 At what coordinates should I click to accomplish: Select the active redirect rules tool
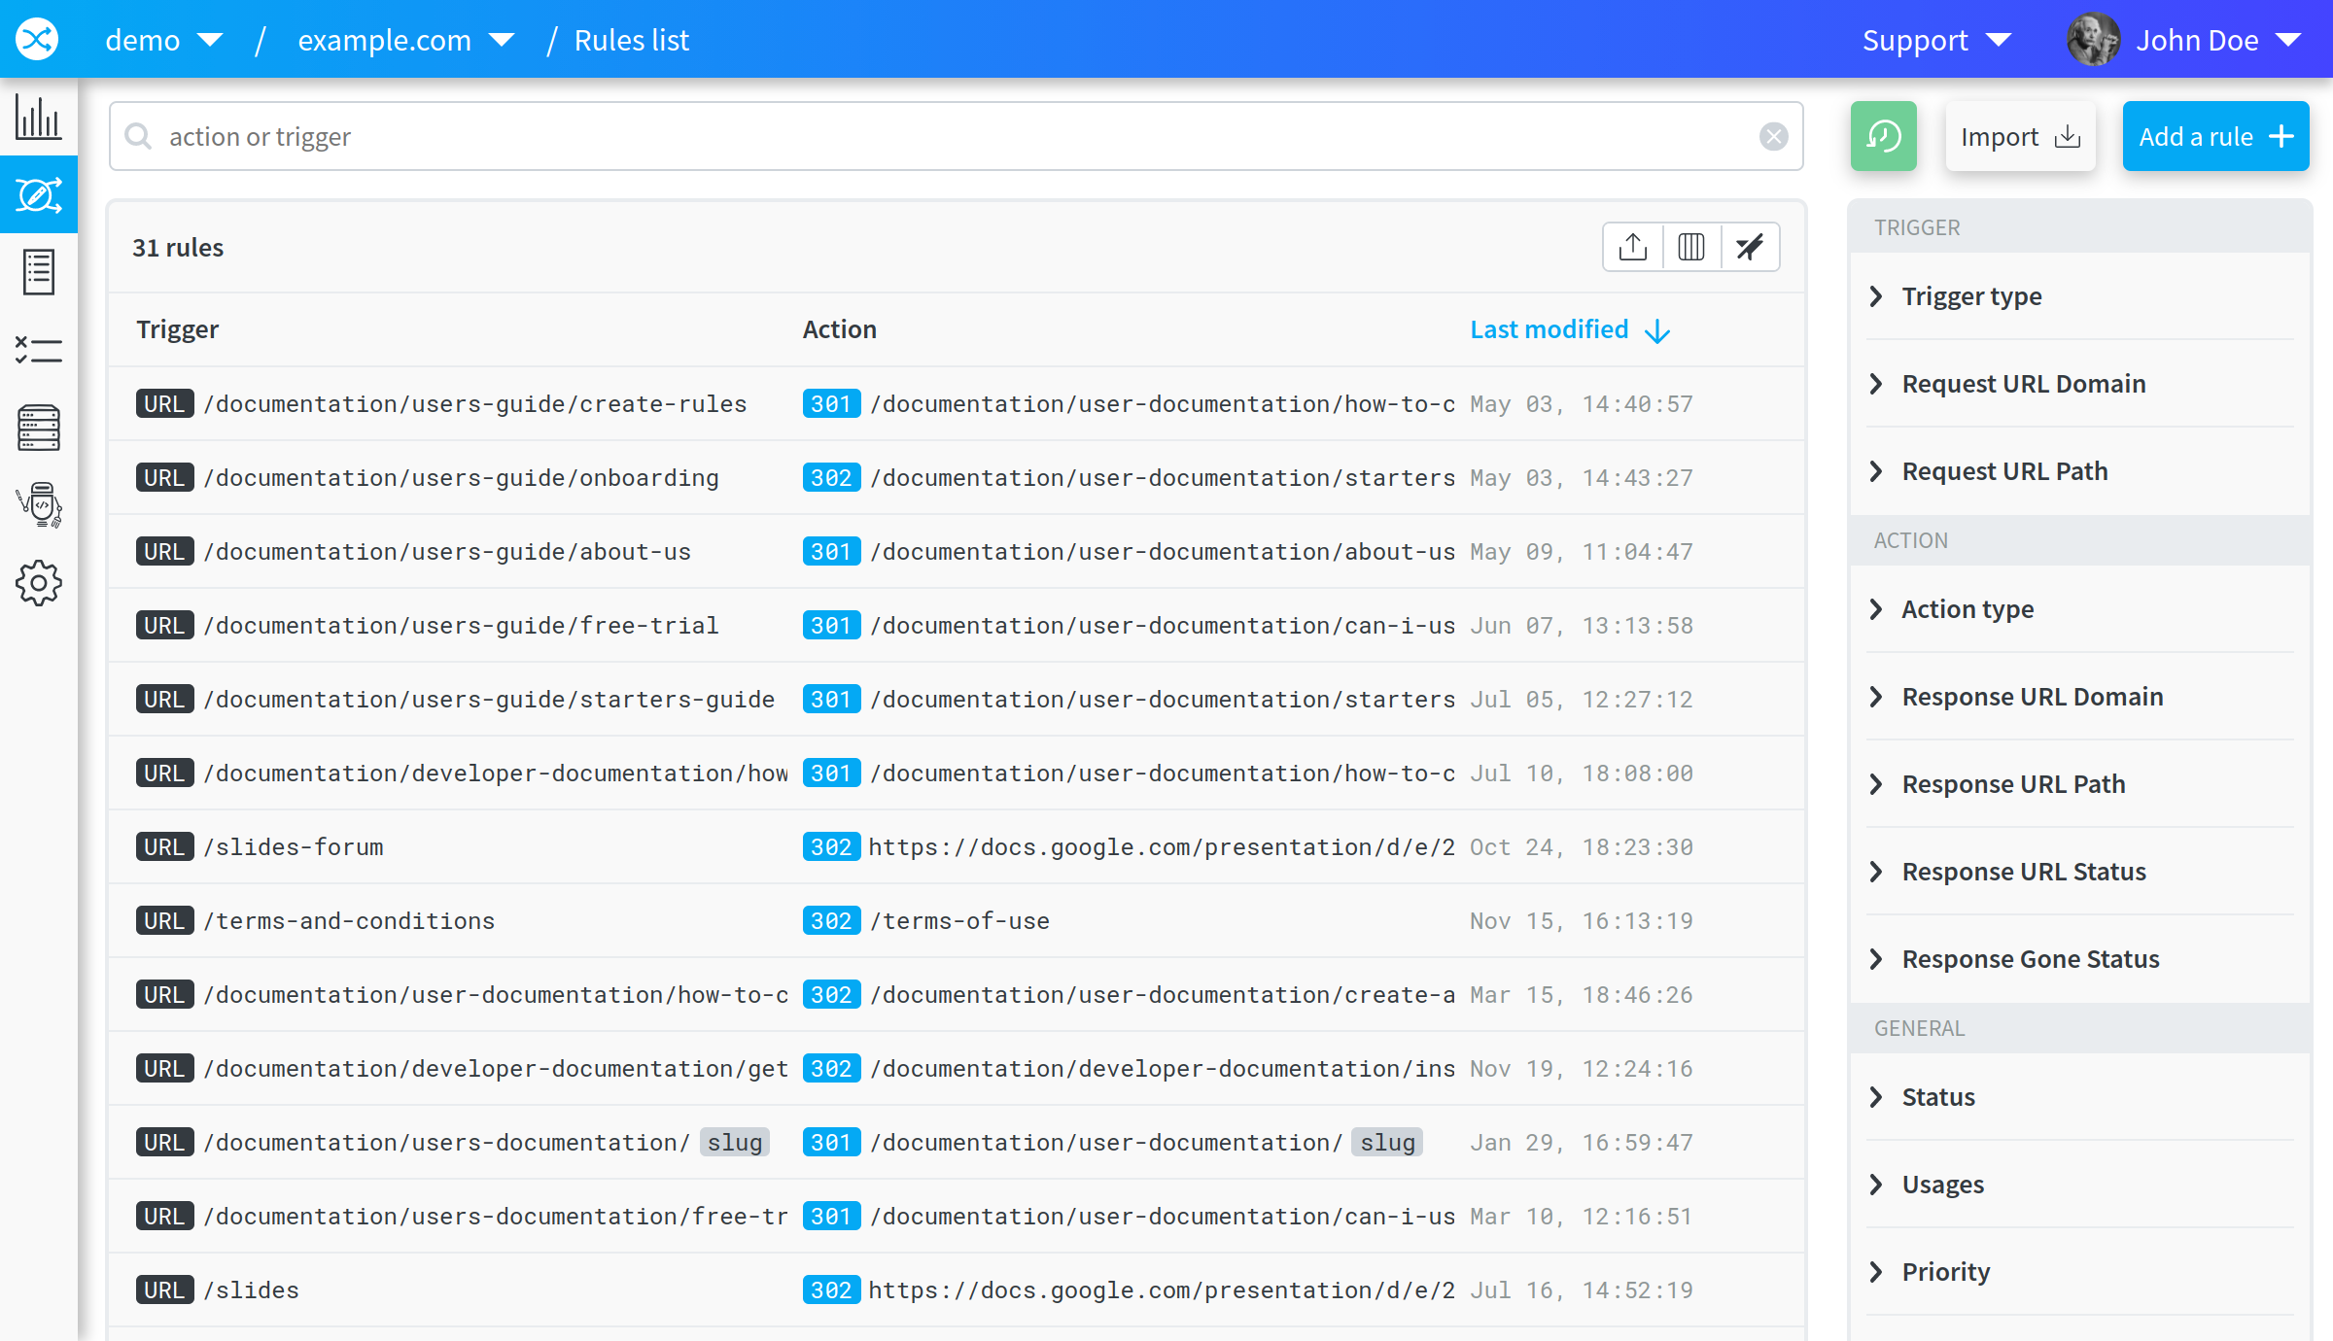point(38,194)
